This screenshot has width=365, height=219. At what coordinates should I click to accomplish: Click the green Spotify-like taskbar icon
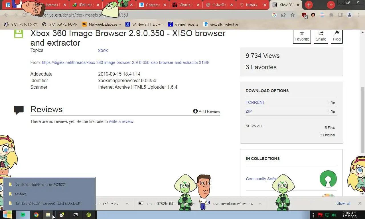tap(23, 215)
